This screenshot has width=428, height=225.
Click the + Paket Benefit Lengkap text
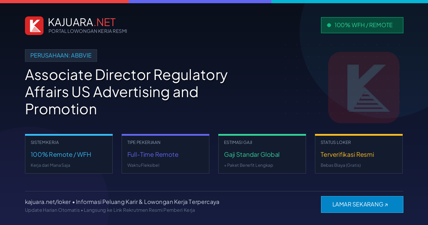tap(249, 165)
